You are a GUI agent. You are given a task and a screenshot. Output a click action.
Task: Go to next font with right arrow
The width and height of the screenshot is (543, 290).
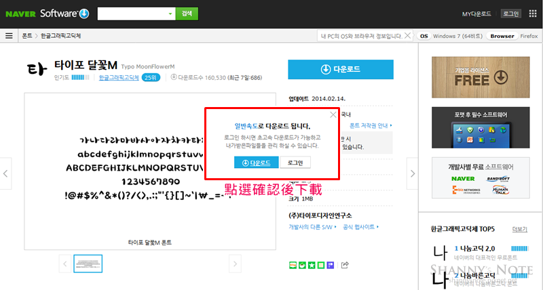(413, 173)
